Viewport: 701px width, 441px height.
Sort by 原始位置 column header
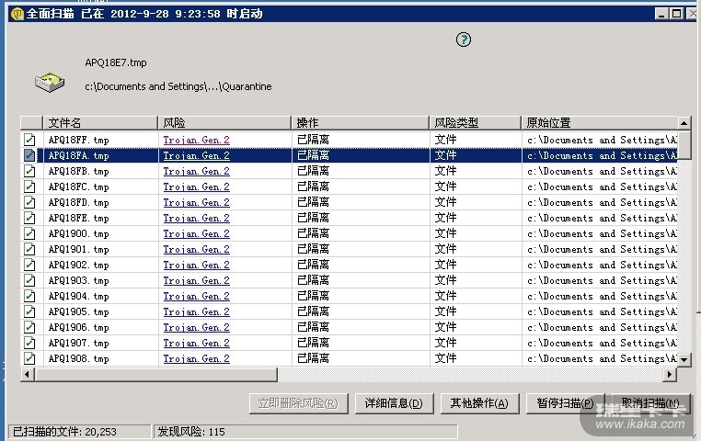[599, 123]
